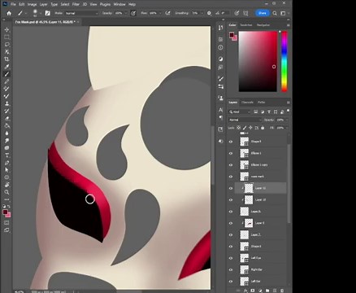The height and width of the screenshot is (293, 356).
Task: Select the Zoom tool
Action: 7,192
